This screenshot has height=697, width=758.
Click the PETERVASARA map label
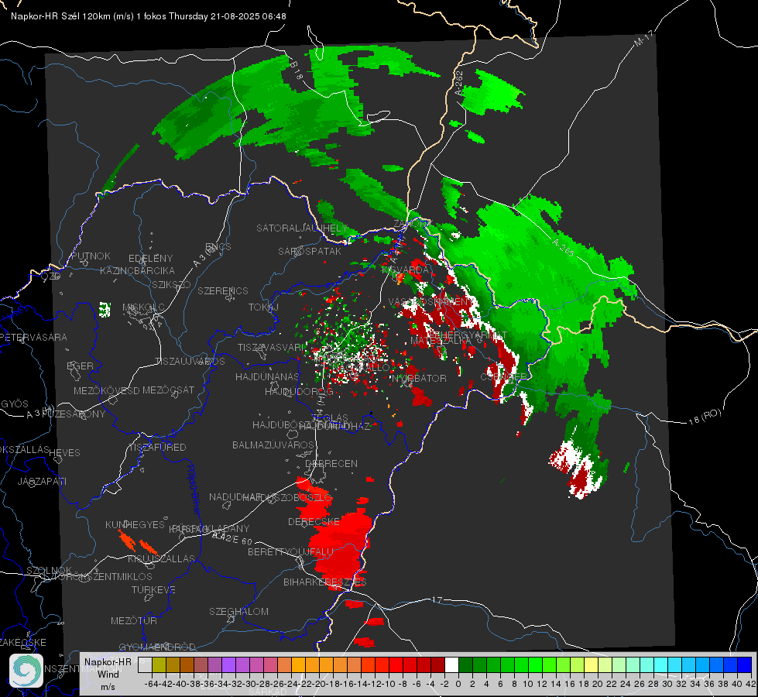34,337
